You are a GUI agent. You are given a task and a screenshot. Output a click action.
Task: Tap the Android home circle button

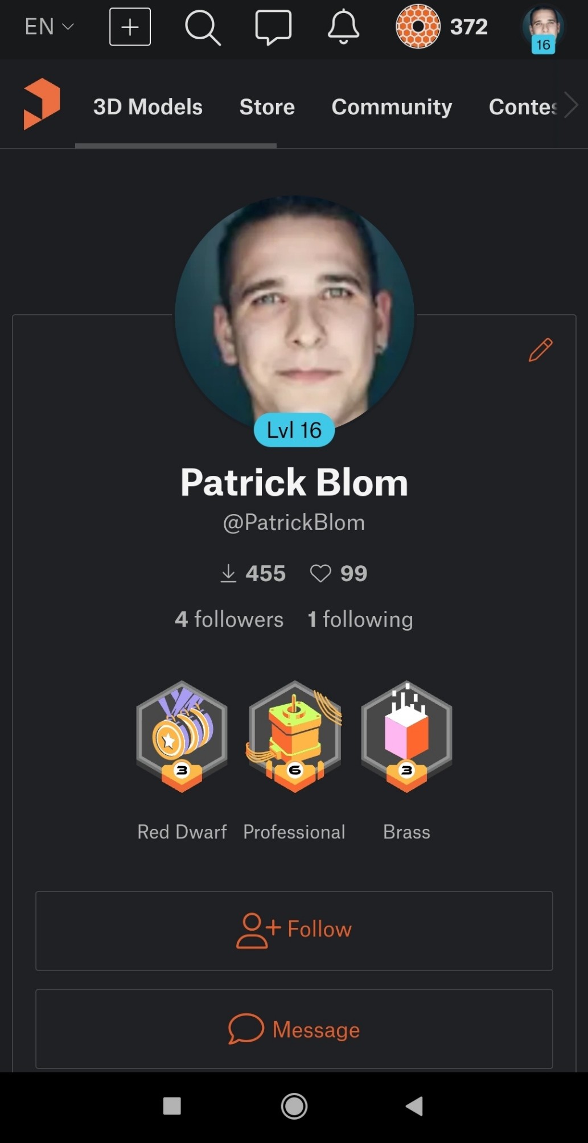(294, 1106)
